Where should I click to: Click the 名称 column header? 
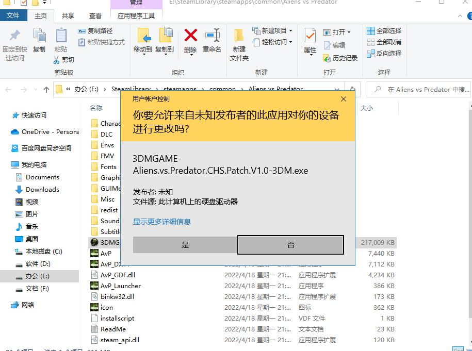(x=96, y=108)
